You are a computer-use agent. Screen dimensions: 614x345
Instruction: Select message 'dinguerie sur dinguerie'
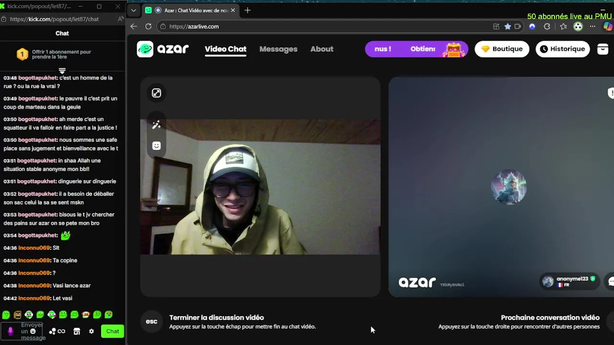click(x=59, y=182)
